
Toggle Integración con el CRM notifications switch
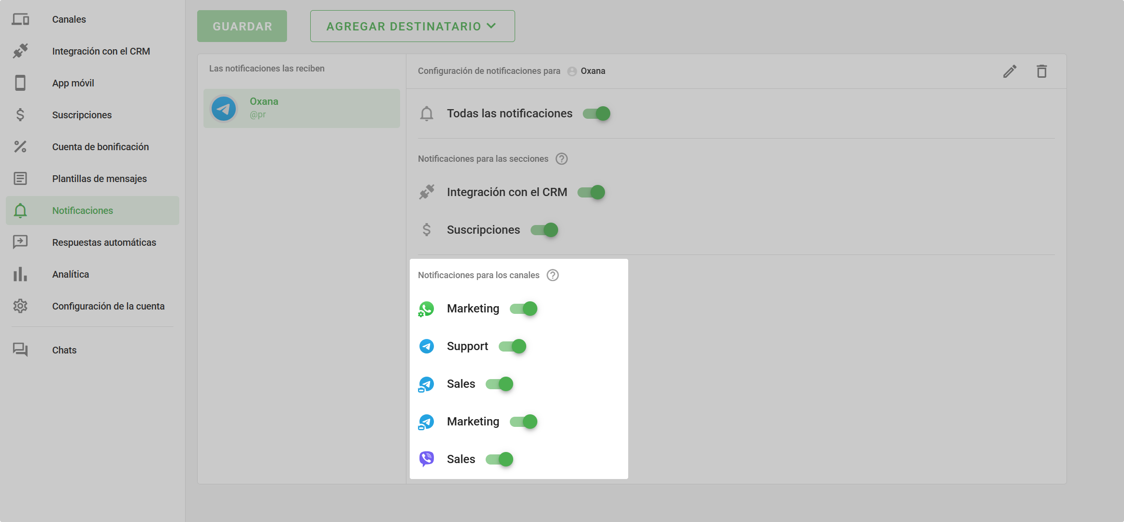click(x=591, y=192)
